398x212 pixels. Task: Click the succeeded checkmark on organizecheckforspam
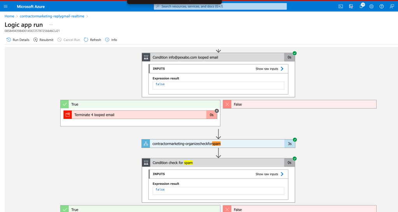point(295,140)
